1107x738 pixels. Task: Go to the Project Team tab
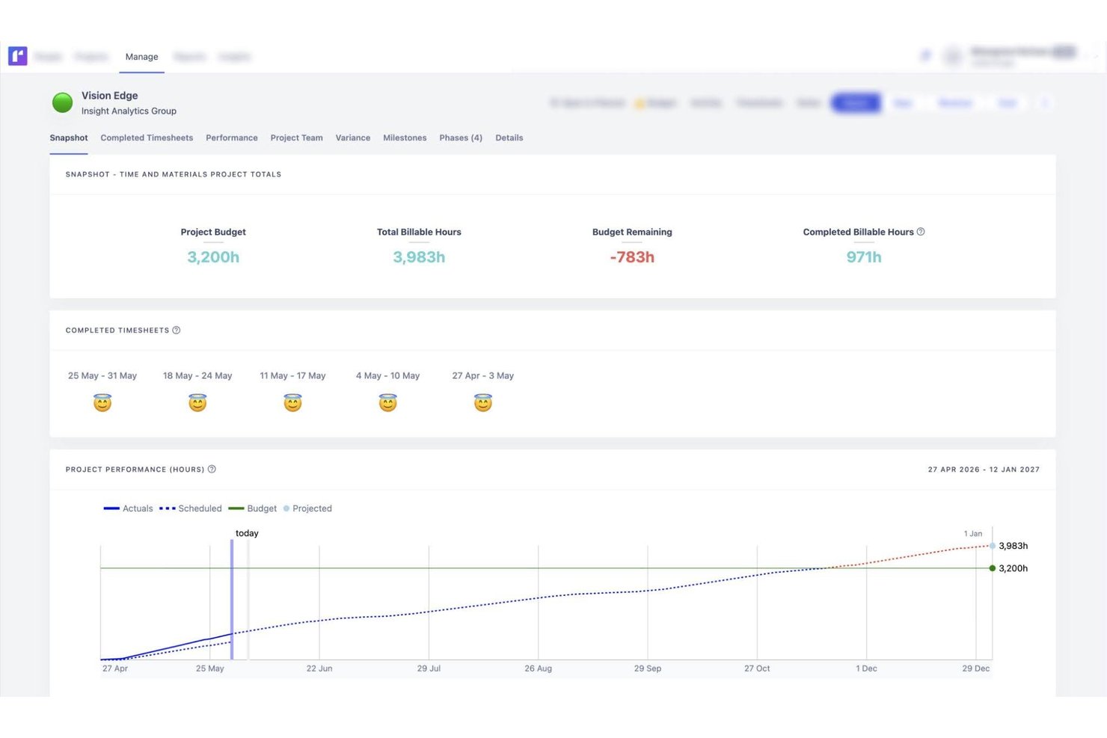pos(296,138)
